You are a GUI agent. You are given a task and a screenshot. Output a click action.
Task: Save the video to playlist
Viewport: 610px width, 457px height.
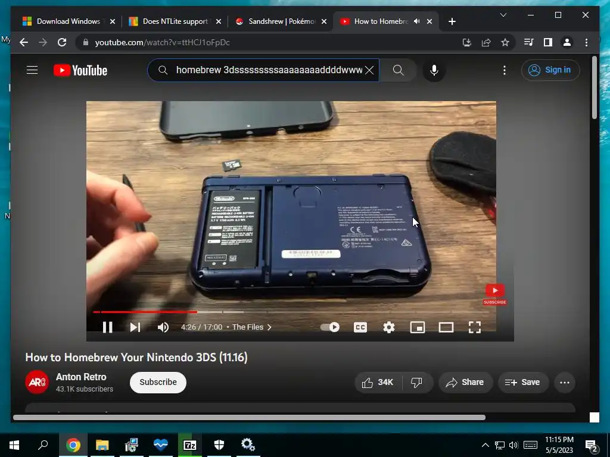click(523, 383)
